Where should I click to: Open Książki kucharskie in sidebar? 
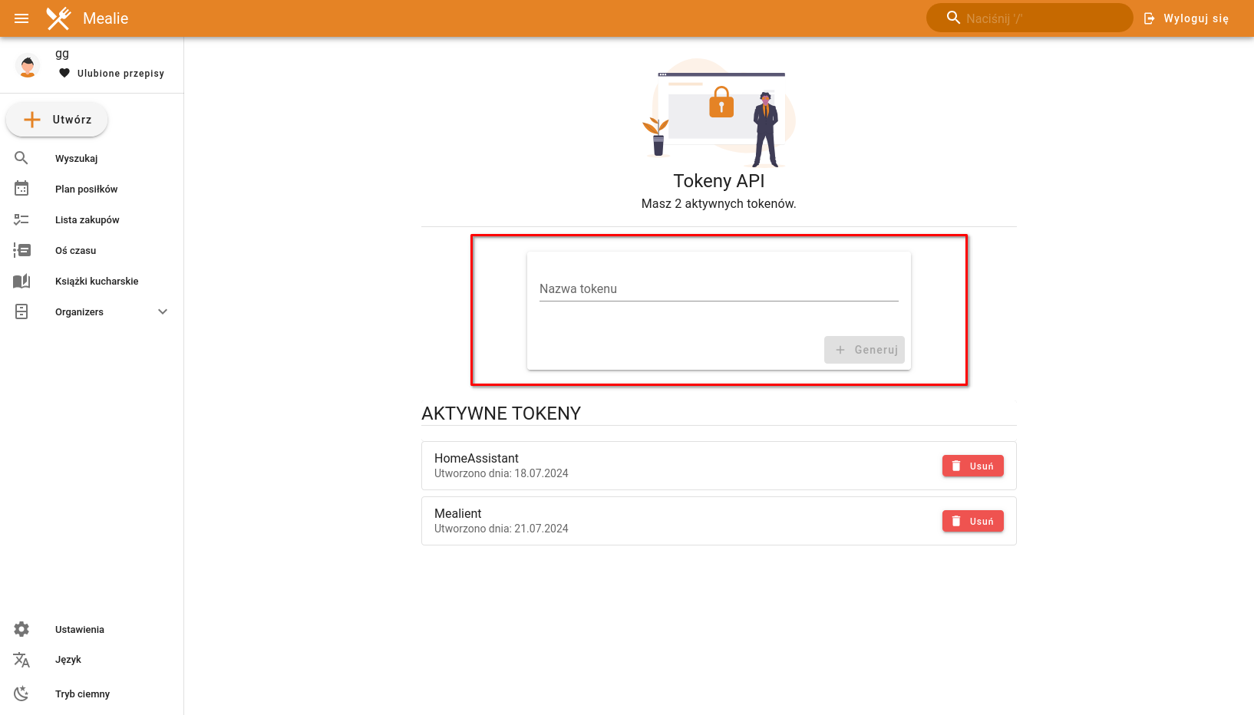point(92,281)
